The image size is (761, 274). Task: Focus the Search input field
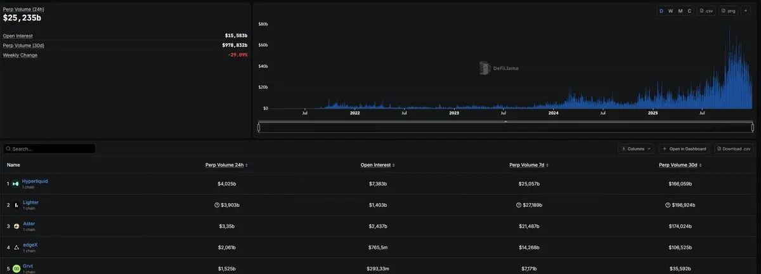tap(49, 149)
